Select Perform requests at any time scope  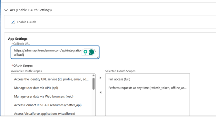click(148, 88)
